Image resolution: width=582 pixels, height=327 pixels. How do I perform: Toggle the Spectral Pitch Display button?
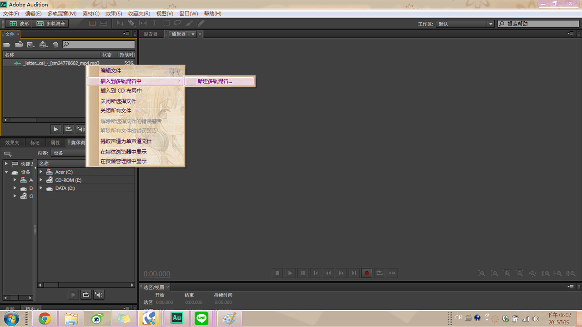click(x=104, y=23)
